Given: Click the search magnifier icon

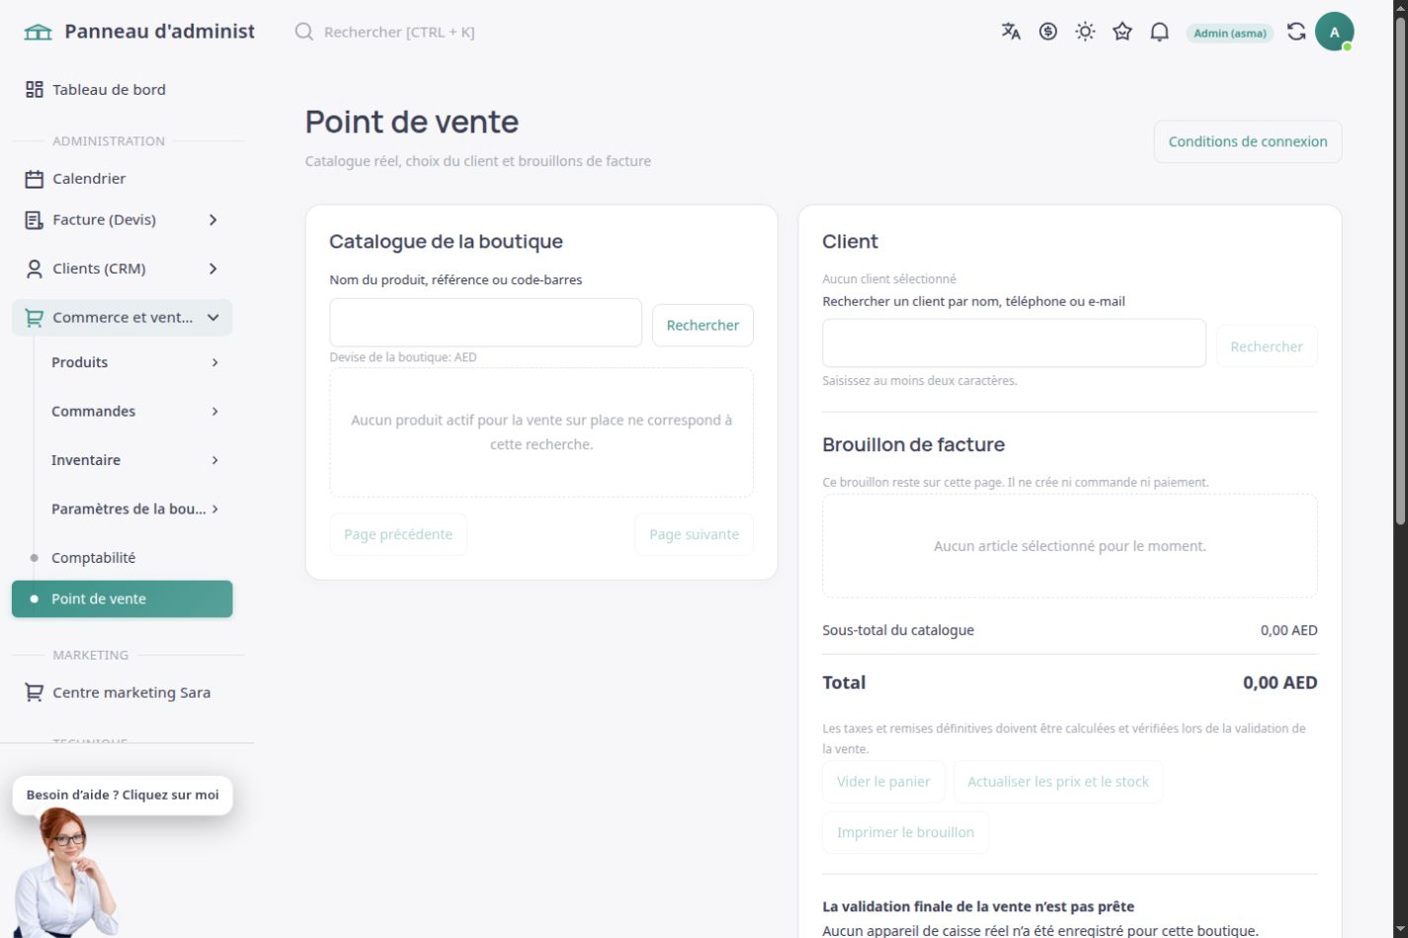Looking at the screenshot, I should tap(304, 32).
